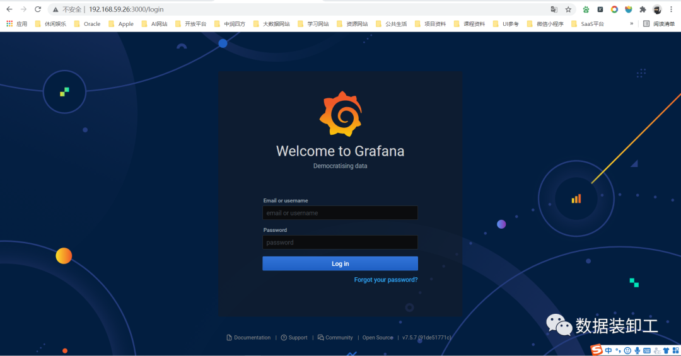This screenshot has height=356, width=681.
Task: Open the SaaS平台 bookmark folder
Action: click(x=587, y=24)
